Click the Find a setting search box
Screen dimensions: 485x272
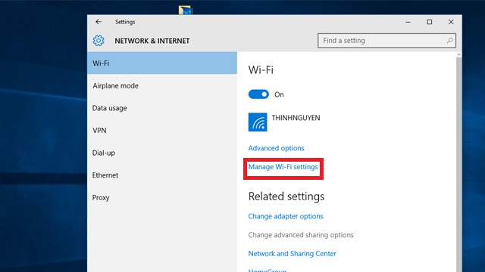(x=386, y=40)
